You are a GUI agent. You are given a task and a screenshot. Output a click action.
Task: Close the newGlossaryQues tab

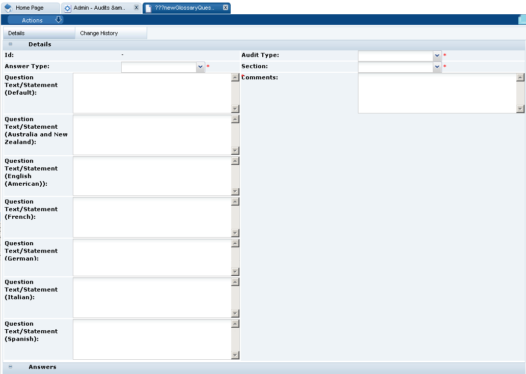pos(226,8)
